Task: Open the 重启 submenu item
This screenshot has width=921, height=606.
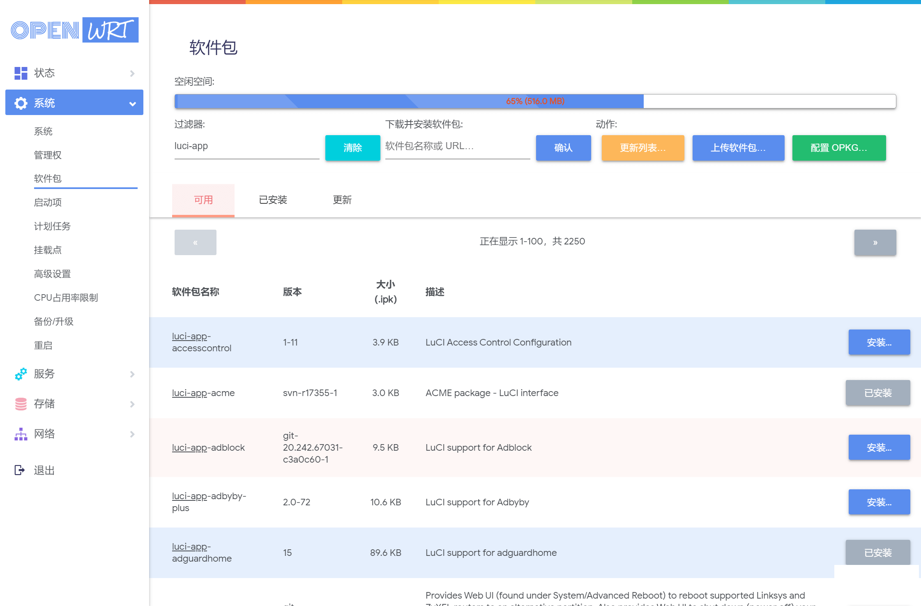Action: 43,346
